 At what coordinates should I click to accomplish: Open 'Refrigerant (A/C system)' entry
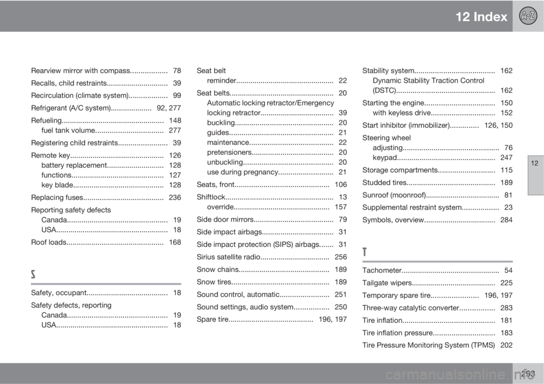(106, 108)
